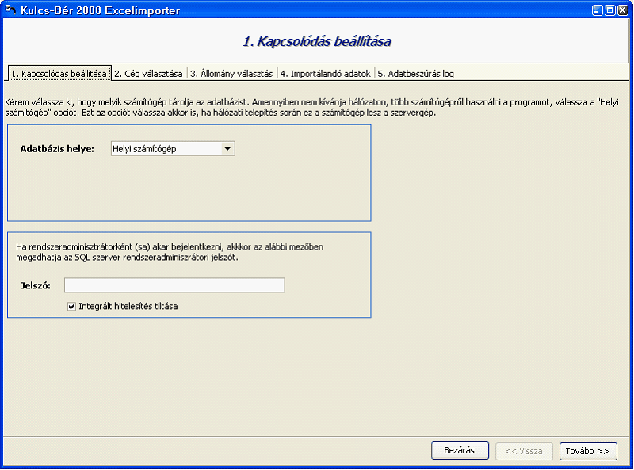Click the Kulcs-Bér app icon in title bar
This screenshot has height=470, width=634.
(x=10, y=10)
